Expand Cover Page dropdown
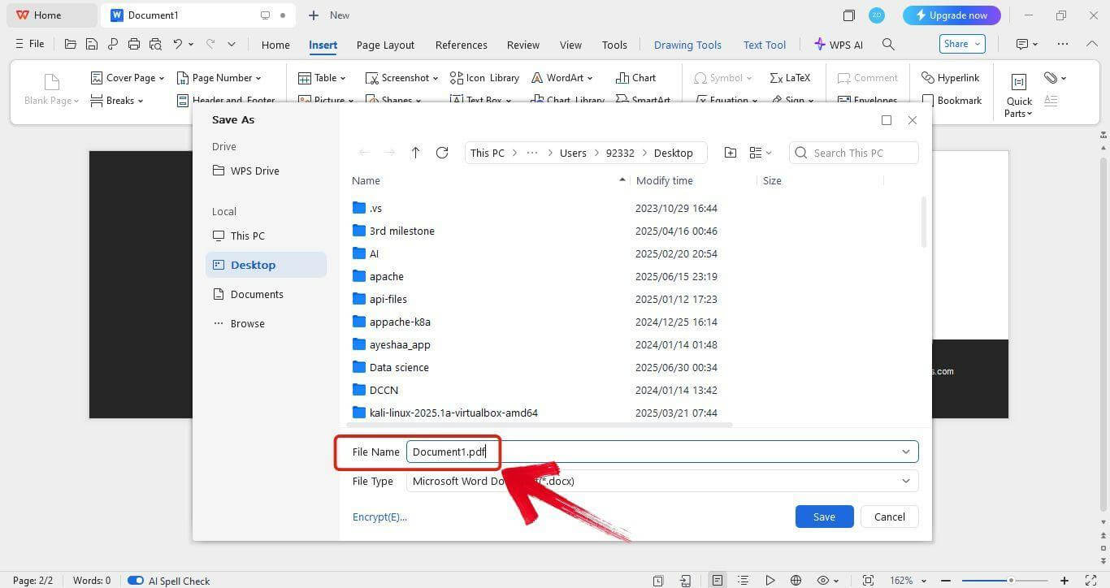This screenshot has width=1110, height=588. 161,78
